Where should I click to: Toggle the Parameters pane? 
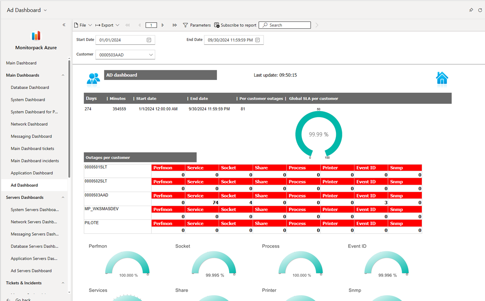point(197,25)
